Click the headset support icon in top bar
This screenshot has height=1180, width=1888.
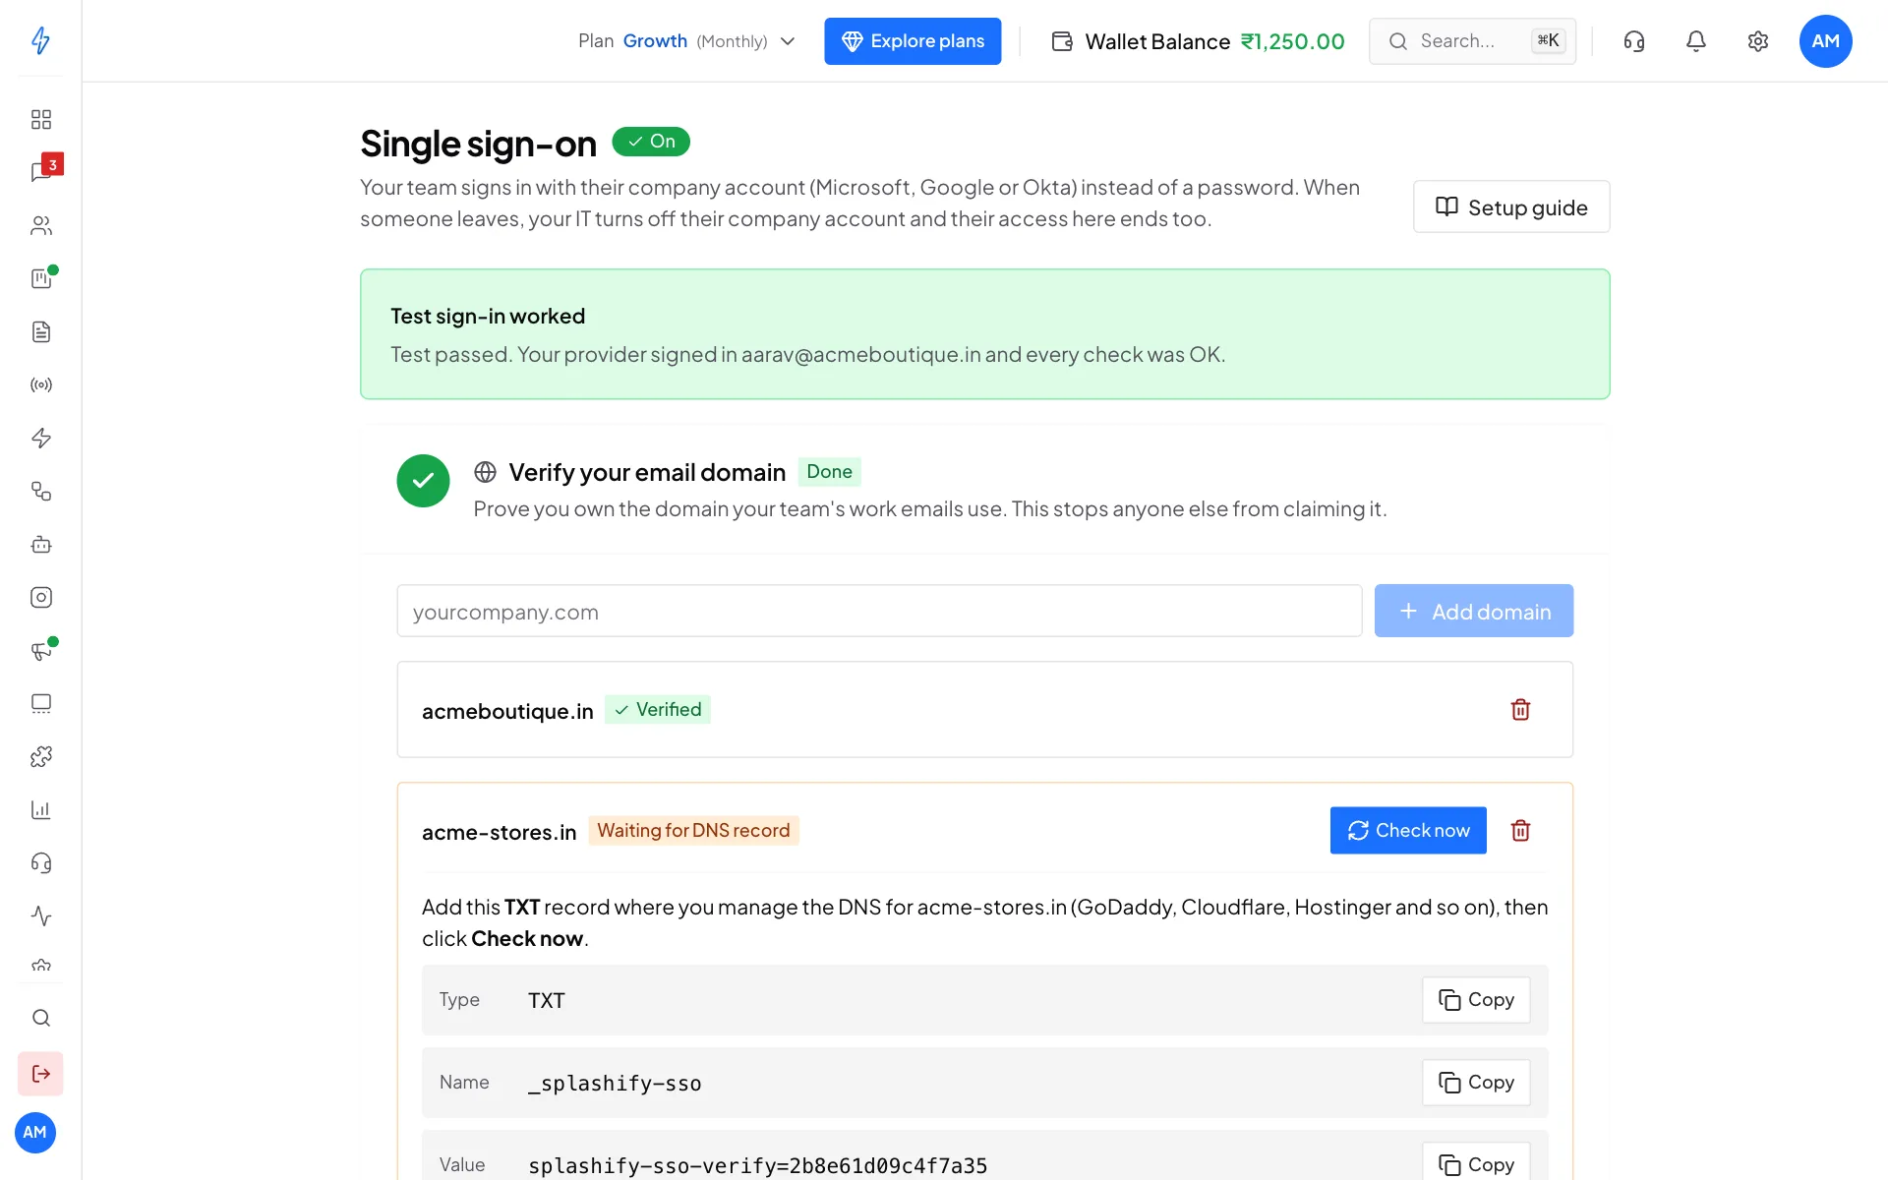click(x=1634, y=41)
